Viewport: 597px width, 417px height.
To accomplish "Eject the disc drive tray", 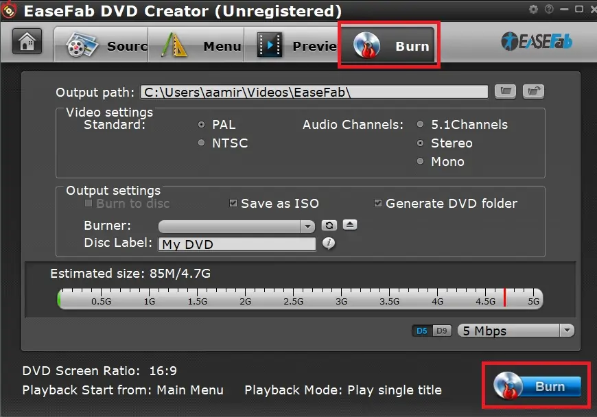I will point(349,225).
